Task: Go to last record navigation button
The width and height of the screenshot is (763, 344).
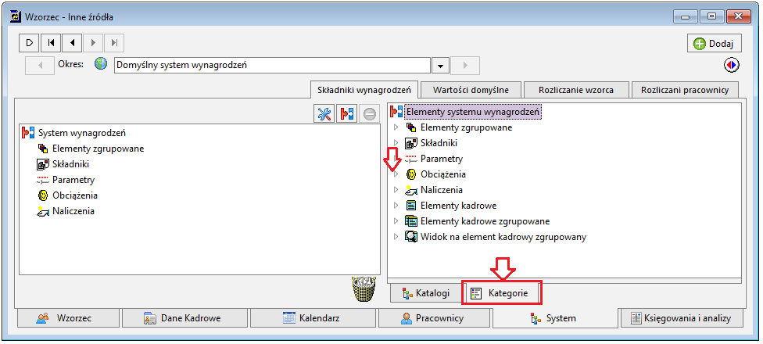Action: coord(114,43)
